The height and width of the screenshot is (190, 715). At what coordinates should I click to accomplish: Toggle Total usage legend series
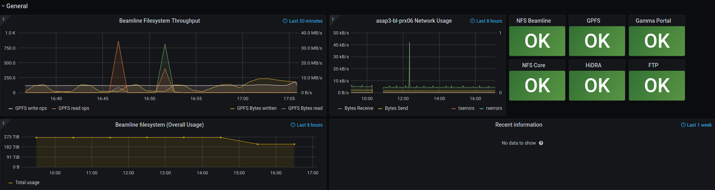[27, 183]
